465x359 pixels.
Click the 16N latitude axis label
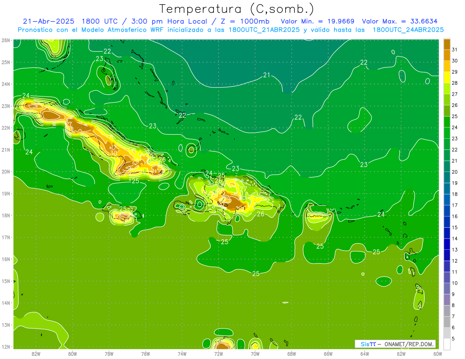pyautogui.click(x=5, y=259)
